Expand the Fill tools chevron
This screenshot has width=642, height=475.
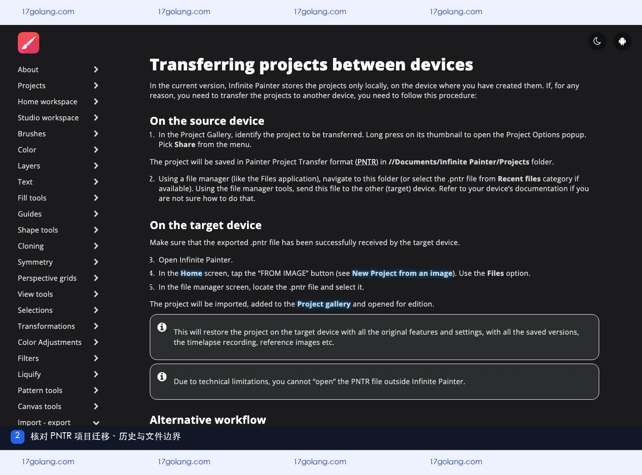click(x=96, y=198)
